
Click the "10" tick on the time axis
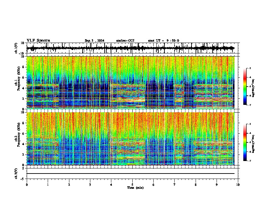pos(238,185)
